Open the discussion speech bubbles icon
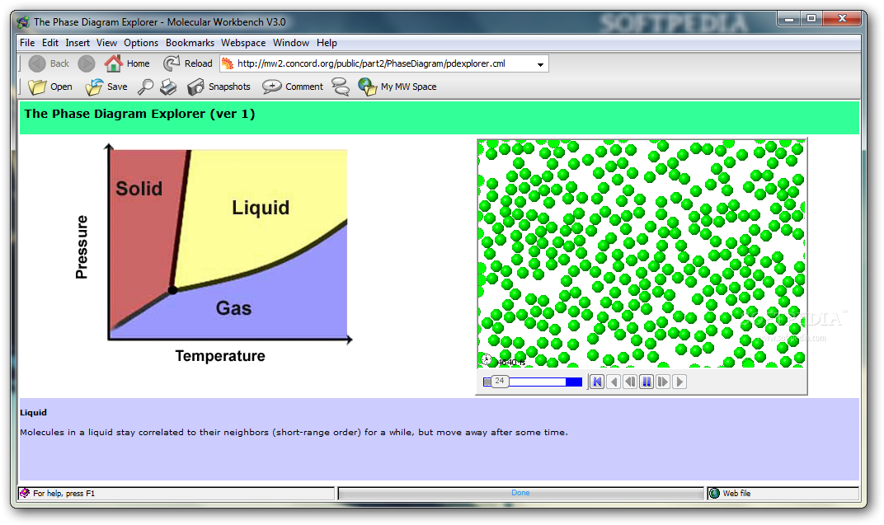 (x=341, y=87)
